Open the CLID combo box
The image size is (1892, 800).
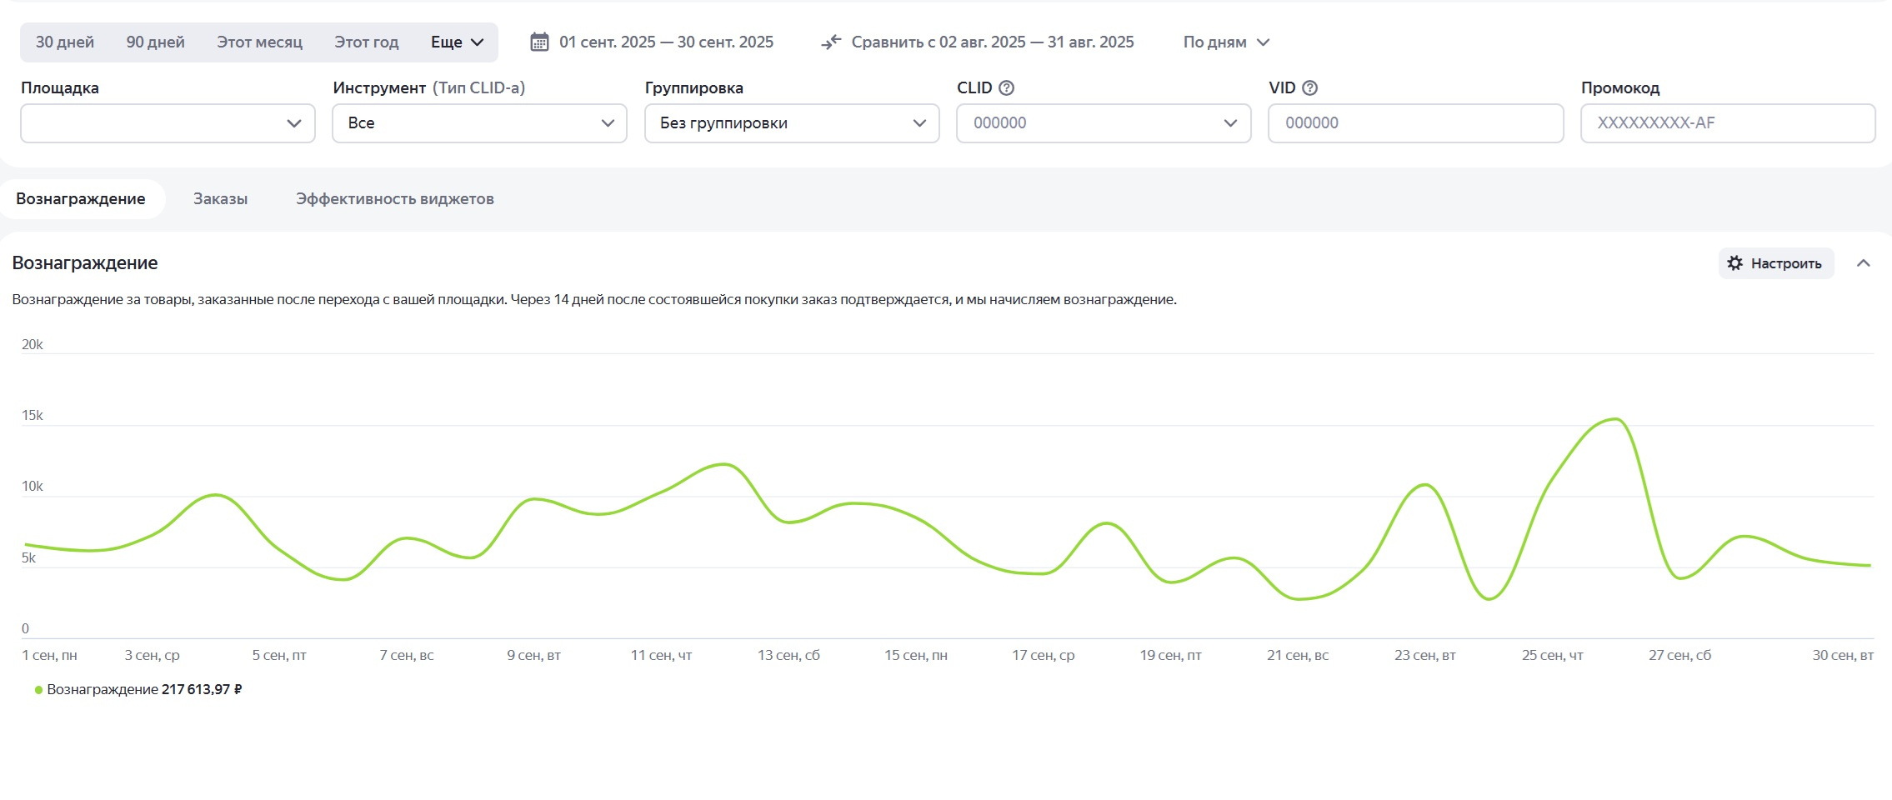(1103, 123)
